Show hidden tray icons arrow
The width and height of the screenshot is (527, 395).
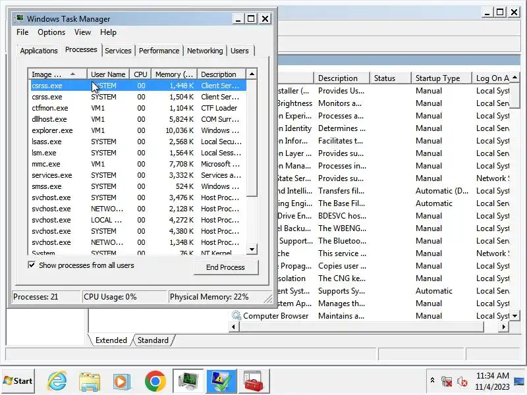click(x=433, y=381)
